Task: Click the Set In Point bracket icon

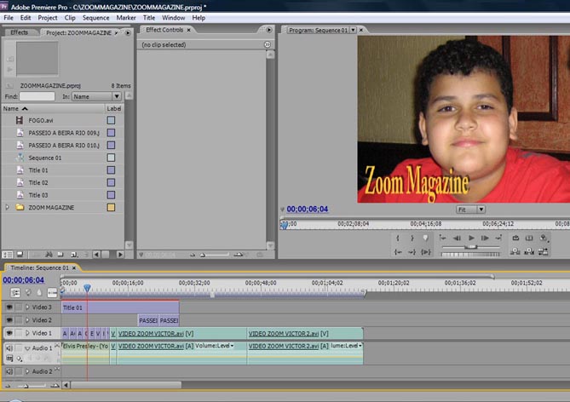Action: click(x=397, y=238)
